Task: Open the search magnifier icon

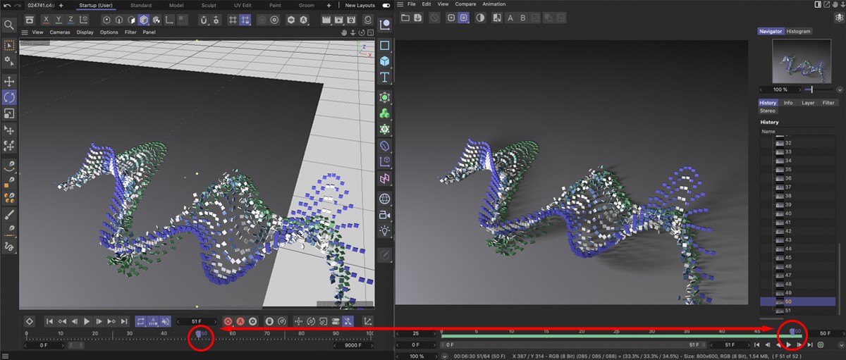Action: pyautogui.click(x=9, y=25)
